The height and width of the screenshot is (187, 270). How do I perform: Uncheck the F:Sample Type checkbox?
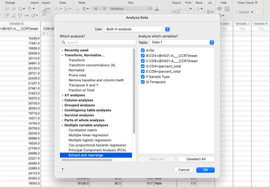143,77
